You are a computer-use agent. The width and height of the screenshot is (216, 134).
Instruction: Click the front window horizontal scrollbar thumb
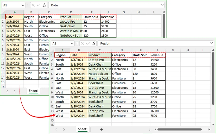pos(180,130)
